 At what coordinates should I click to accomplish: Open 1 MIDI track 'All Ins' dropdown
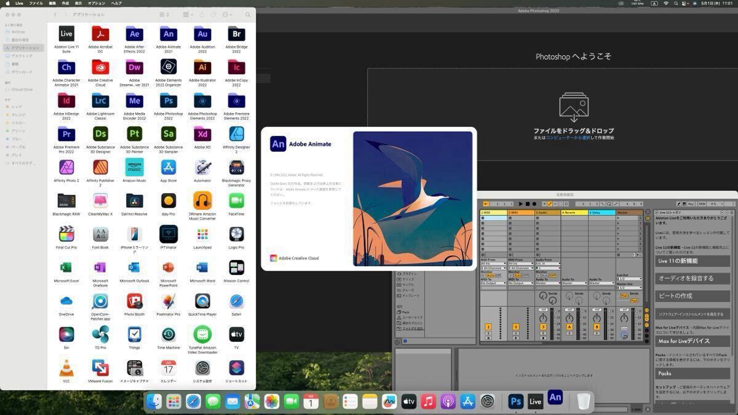coord(493,264)
